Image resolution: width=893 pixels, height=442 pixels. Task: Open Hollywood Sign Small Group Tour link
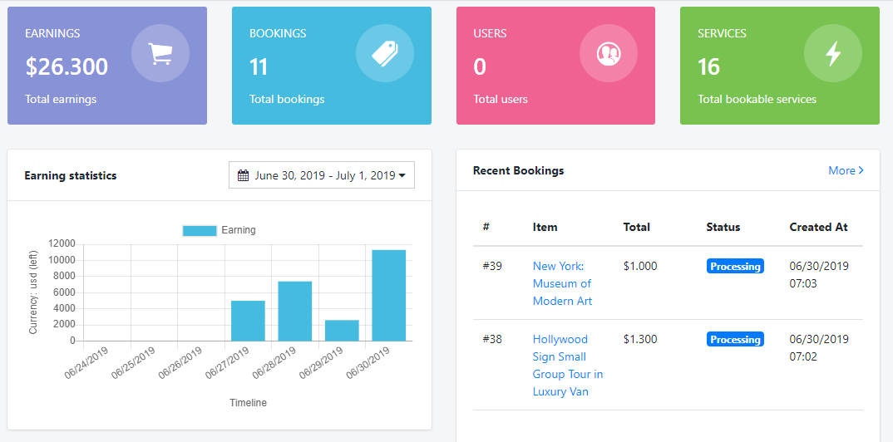[567, 365]
